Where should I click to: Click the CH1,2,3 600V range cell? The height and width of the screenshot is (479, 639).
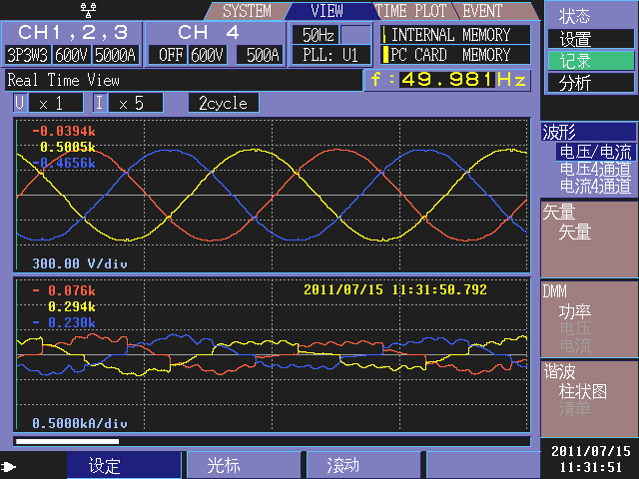71,55
